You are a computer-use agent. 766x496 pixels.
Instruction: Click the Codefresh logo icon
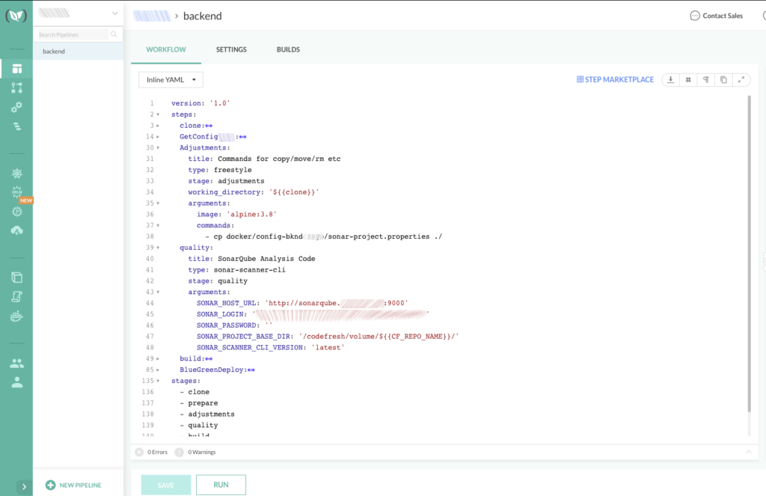tap(16, 16)
